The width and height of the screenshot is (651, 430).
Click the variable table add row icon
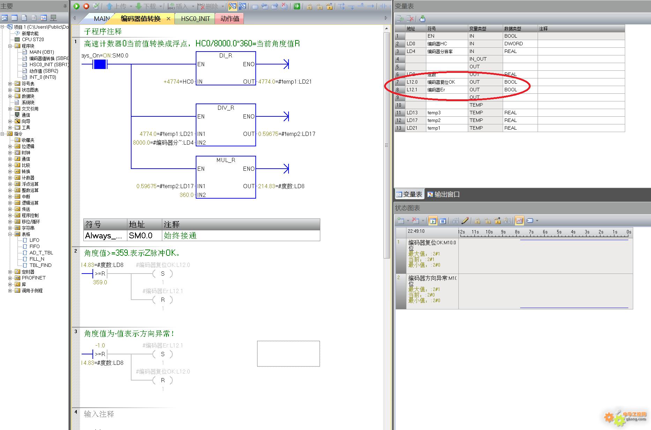tap(400, 18)
